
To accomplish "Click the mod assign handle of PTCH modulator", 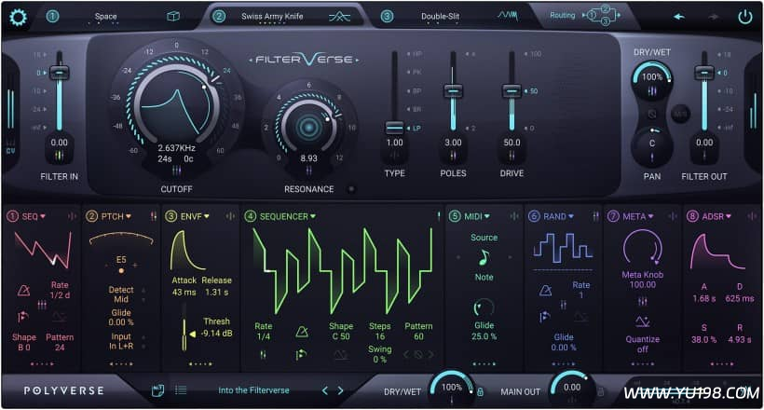I will tap(154, 216).
